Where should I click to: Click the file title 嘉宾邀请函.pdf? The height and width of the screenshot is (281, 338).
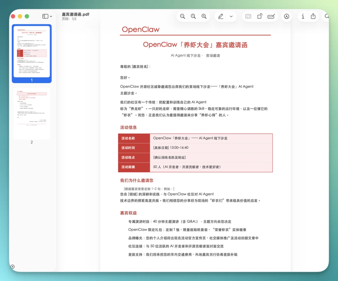tap(75, 14)
